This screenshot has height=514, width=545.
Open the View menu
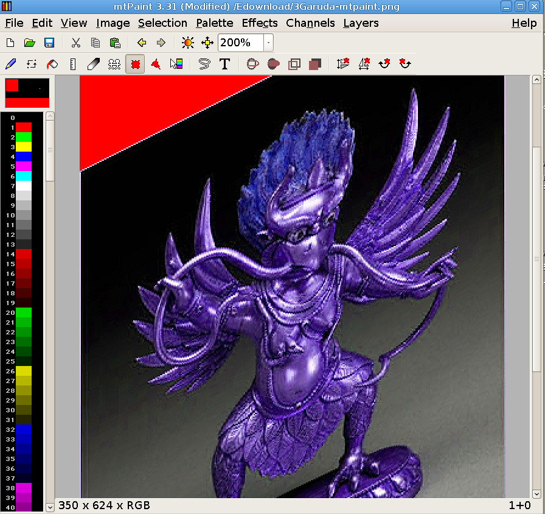[x=74, y=23]
